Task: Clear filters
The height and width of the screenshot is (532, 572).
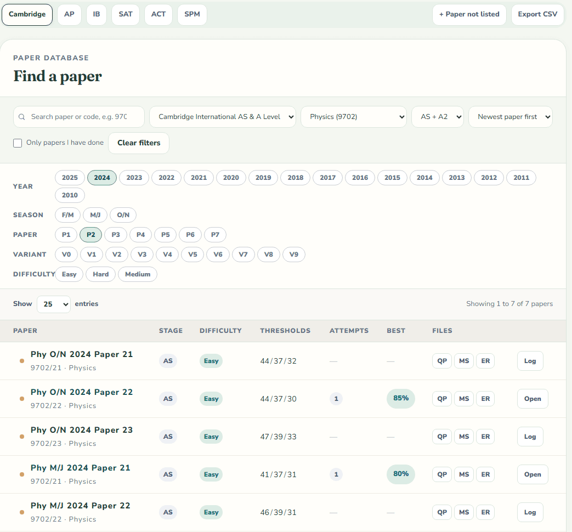Action: pyautogui.click(x=139, y=143)
